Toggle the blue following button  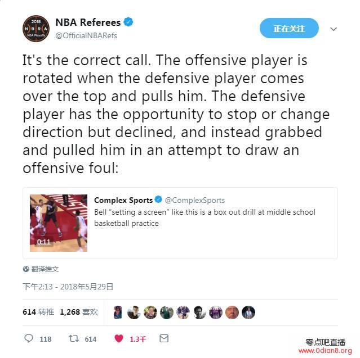coord(289,29)
